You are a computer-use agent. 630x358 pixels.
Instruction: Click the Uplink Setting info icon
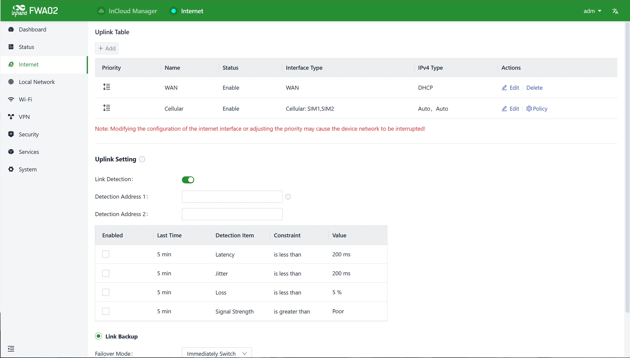click(x=142, y=159)
